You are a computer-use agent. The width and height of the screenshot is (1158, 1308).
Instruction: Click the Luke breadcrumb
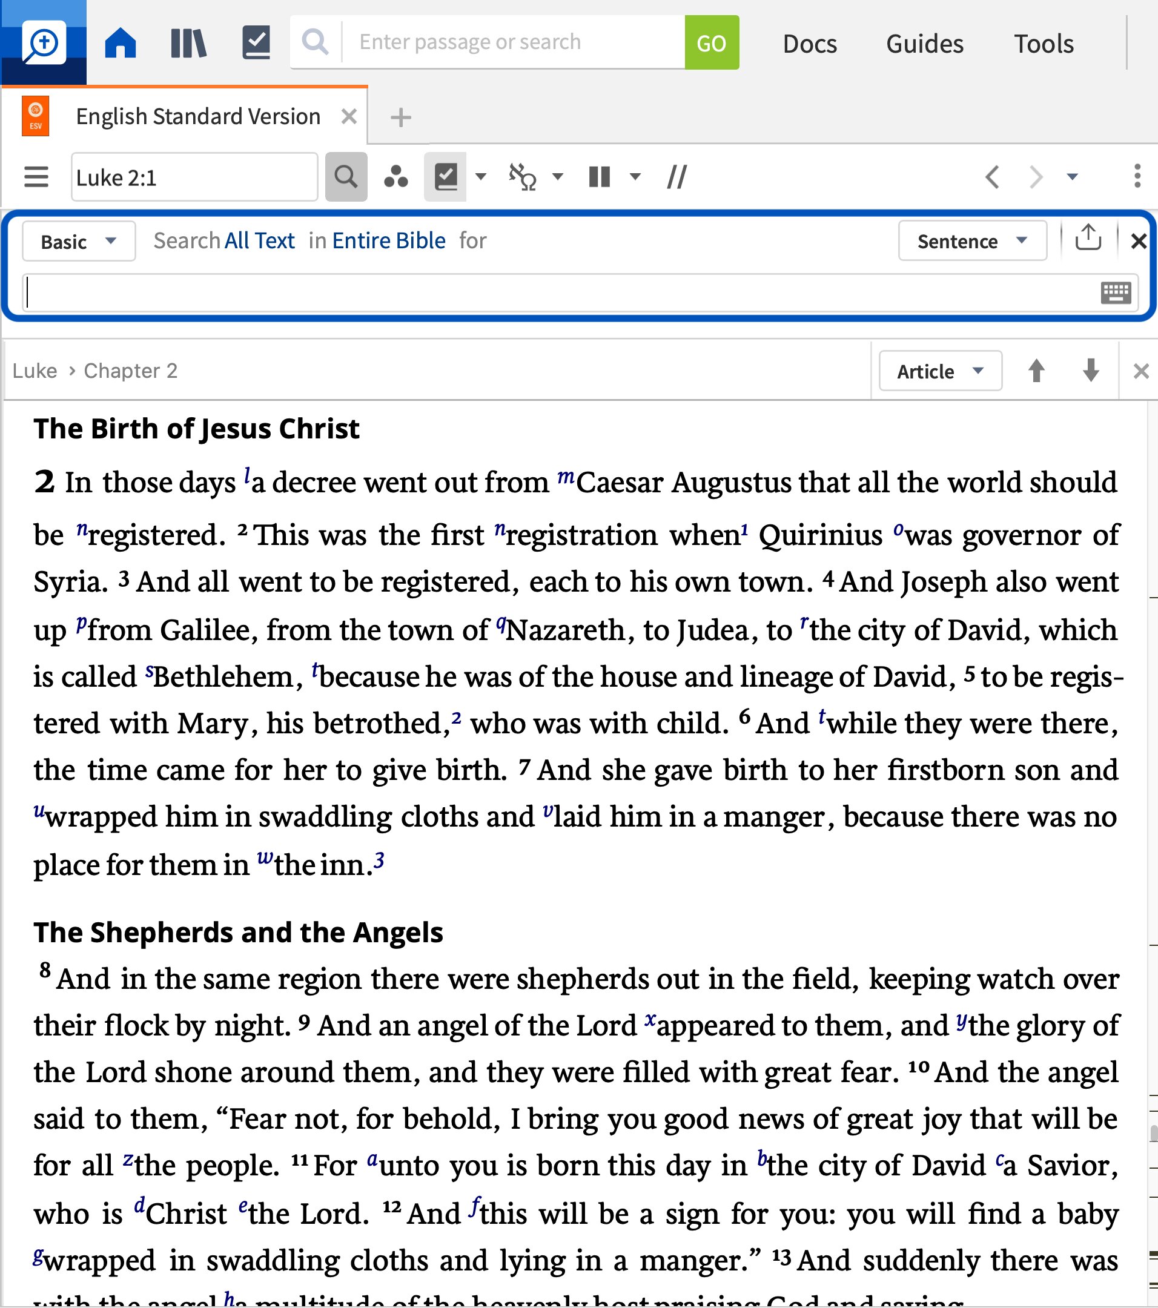(x=35, y=371)
